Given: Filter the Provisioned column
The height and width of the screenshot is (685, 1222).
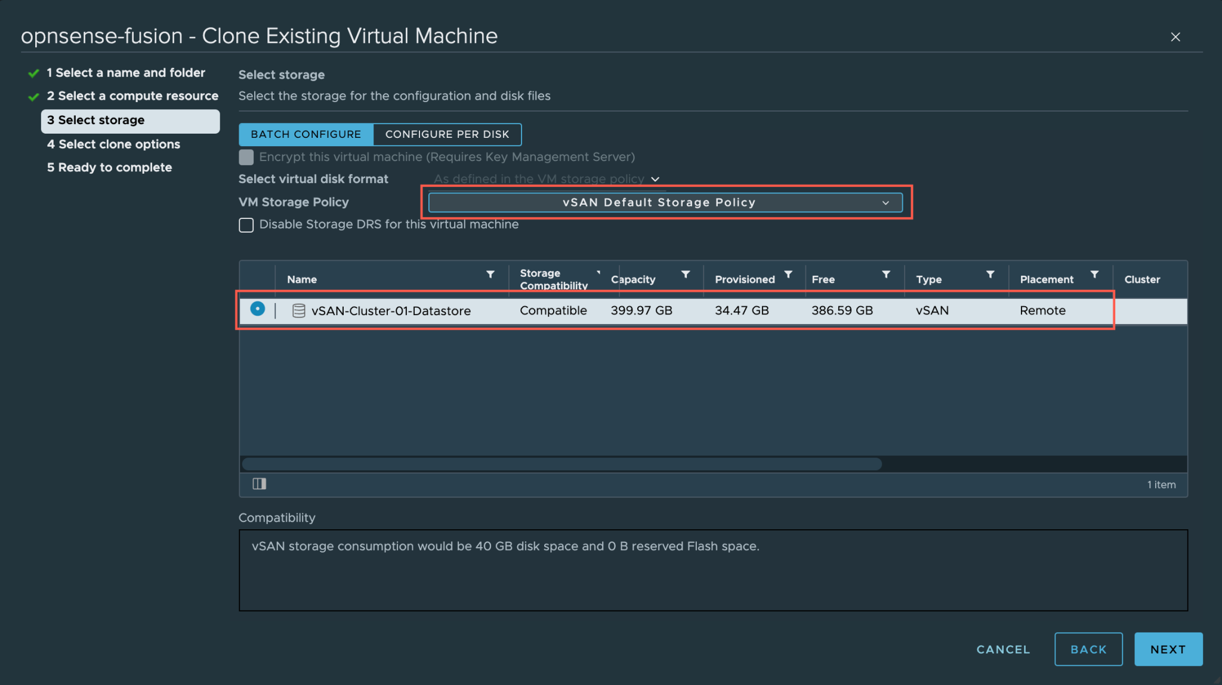Looking at the screenshot, I should click(788, 274).
